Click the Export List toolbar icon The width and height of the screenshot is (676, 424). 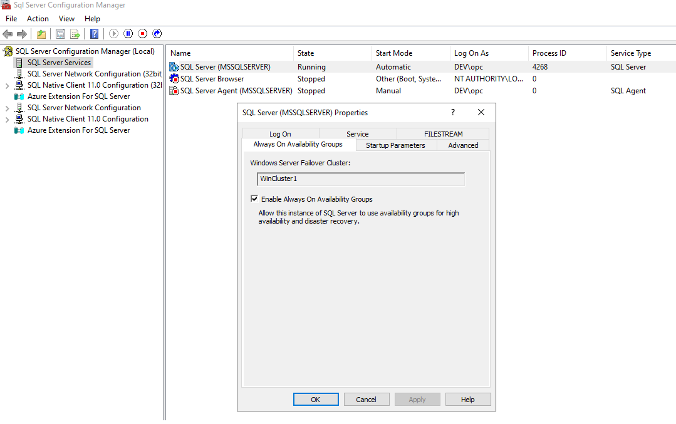coord(75,34)
